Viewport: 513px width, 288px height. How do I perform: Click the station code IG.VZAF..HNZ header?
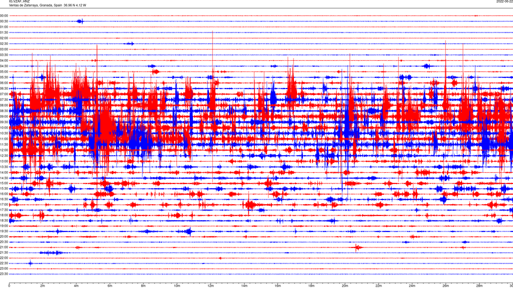tap(19, 2)
